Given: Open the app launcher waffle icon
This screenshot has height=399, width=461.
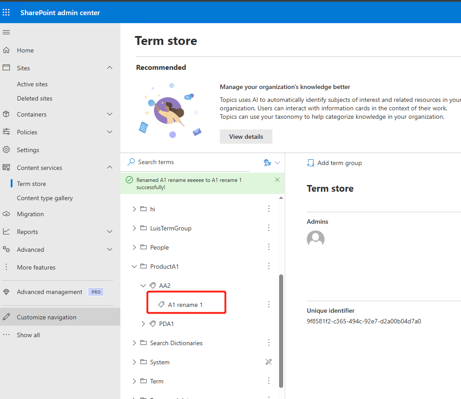Looking at the screenshot, I should click(x=6, y=12).
